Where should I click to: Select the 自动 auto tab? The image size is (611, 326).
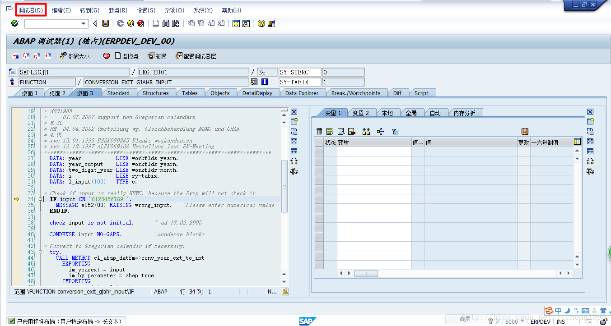pos(435,113)
